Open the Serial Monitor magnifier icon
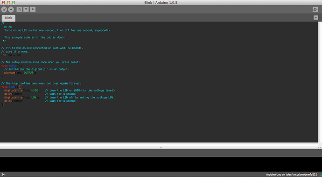Viewport: 322px width, 177px height. click(315, 9)
